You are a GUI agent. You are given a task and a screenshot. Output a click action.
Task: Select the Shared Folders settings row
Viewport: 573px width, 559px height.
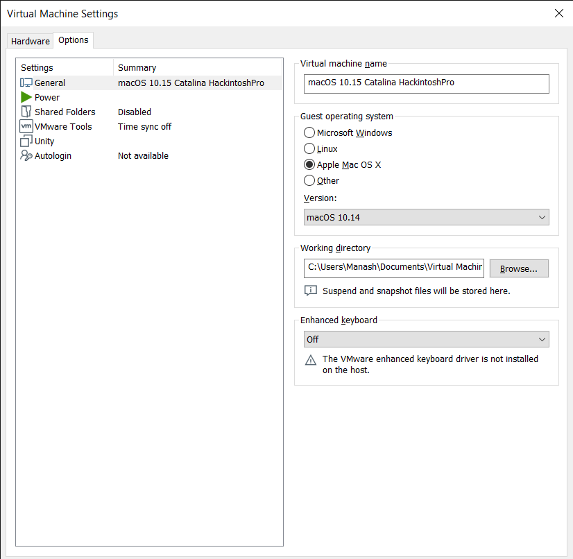point(151,112)
